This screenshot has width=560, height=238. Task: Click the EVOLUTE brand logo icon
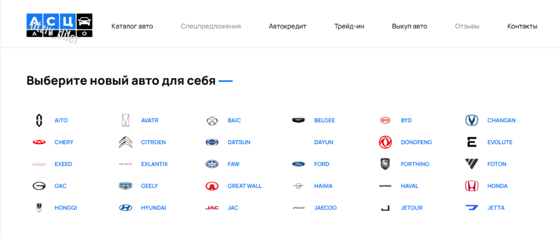472,142
